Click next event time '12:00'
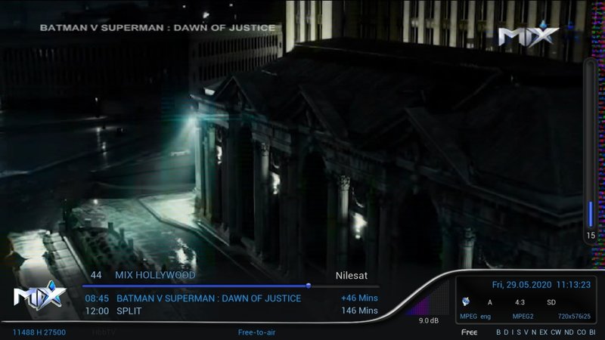The image size is (605, 340). tap(97, 311)
